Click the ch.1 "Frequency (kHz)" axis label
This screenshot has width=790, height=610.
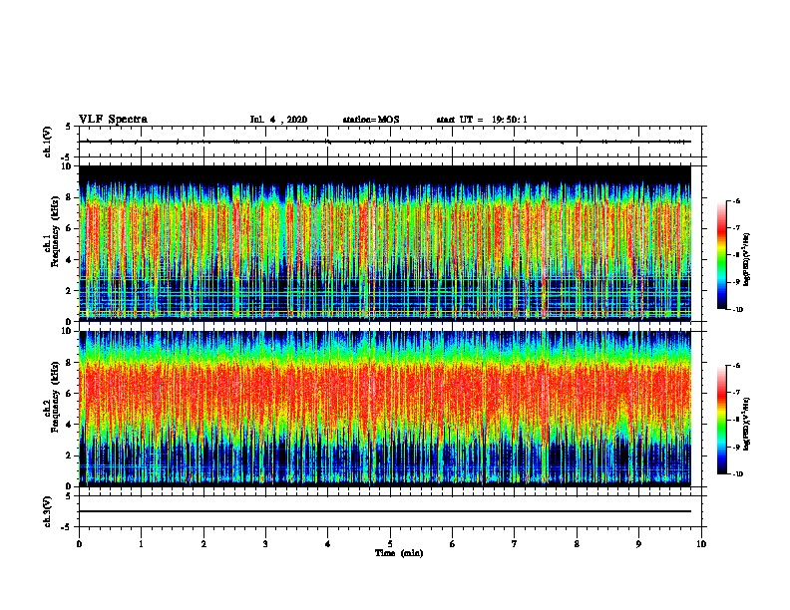point(55,232)
